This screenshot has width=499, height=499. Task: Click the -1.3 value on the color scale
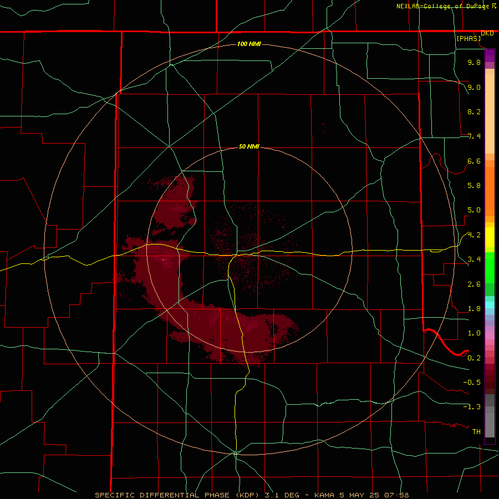click(x=472, y=407)
